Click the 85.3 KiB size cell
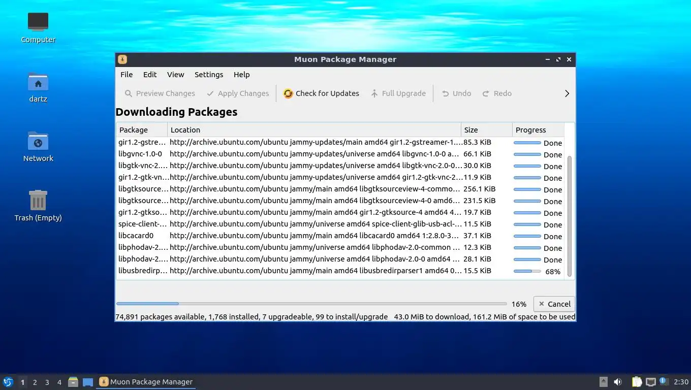Screen dimensions: 691x390 pyautogui.click(x=477, y=142)
